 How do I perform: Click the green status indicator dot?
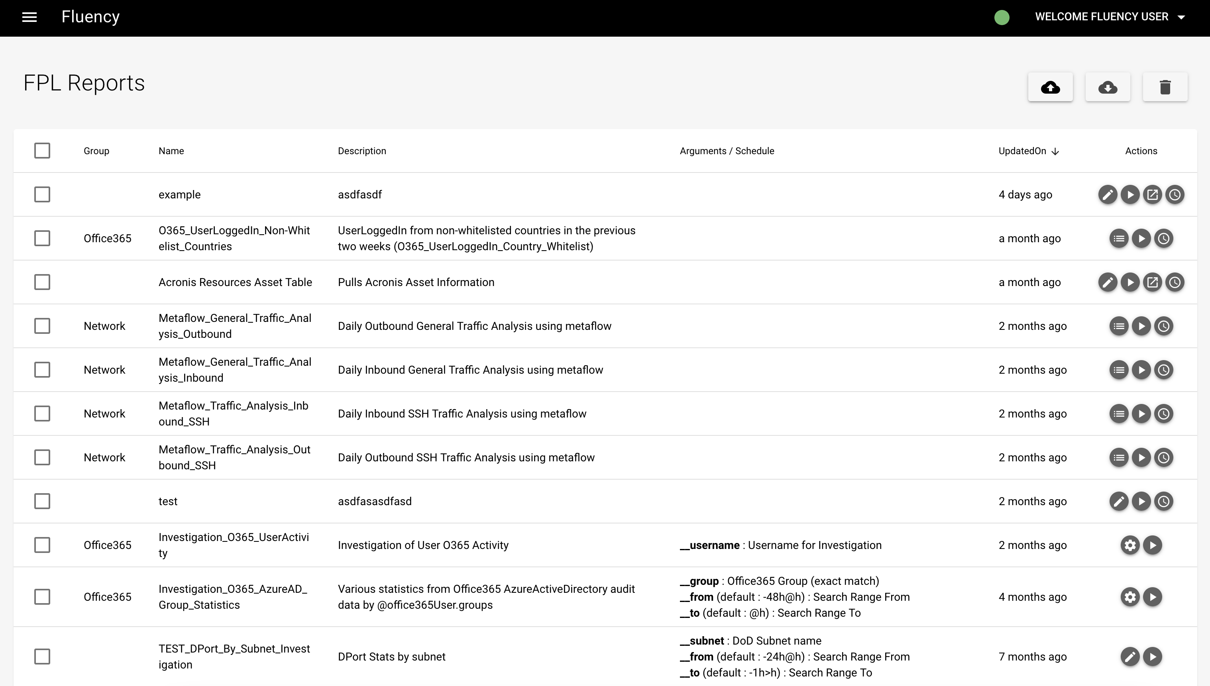pos(1002,18)
